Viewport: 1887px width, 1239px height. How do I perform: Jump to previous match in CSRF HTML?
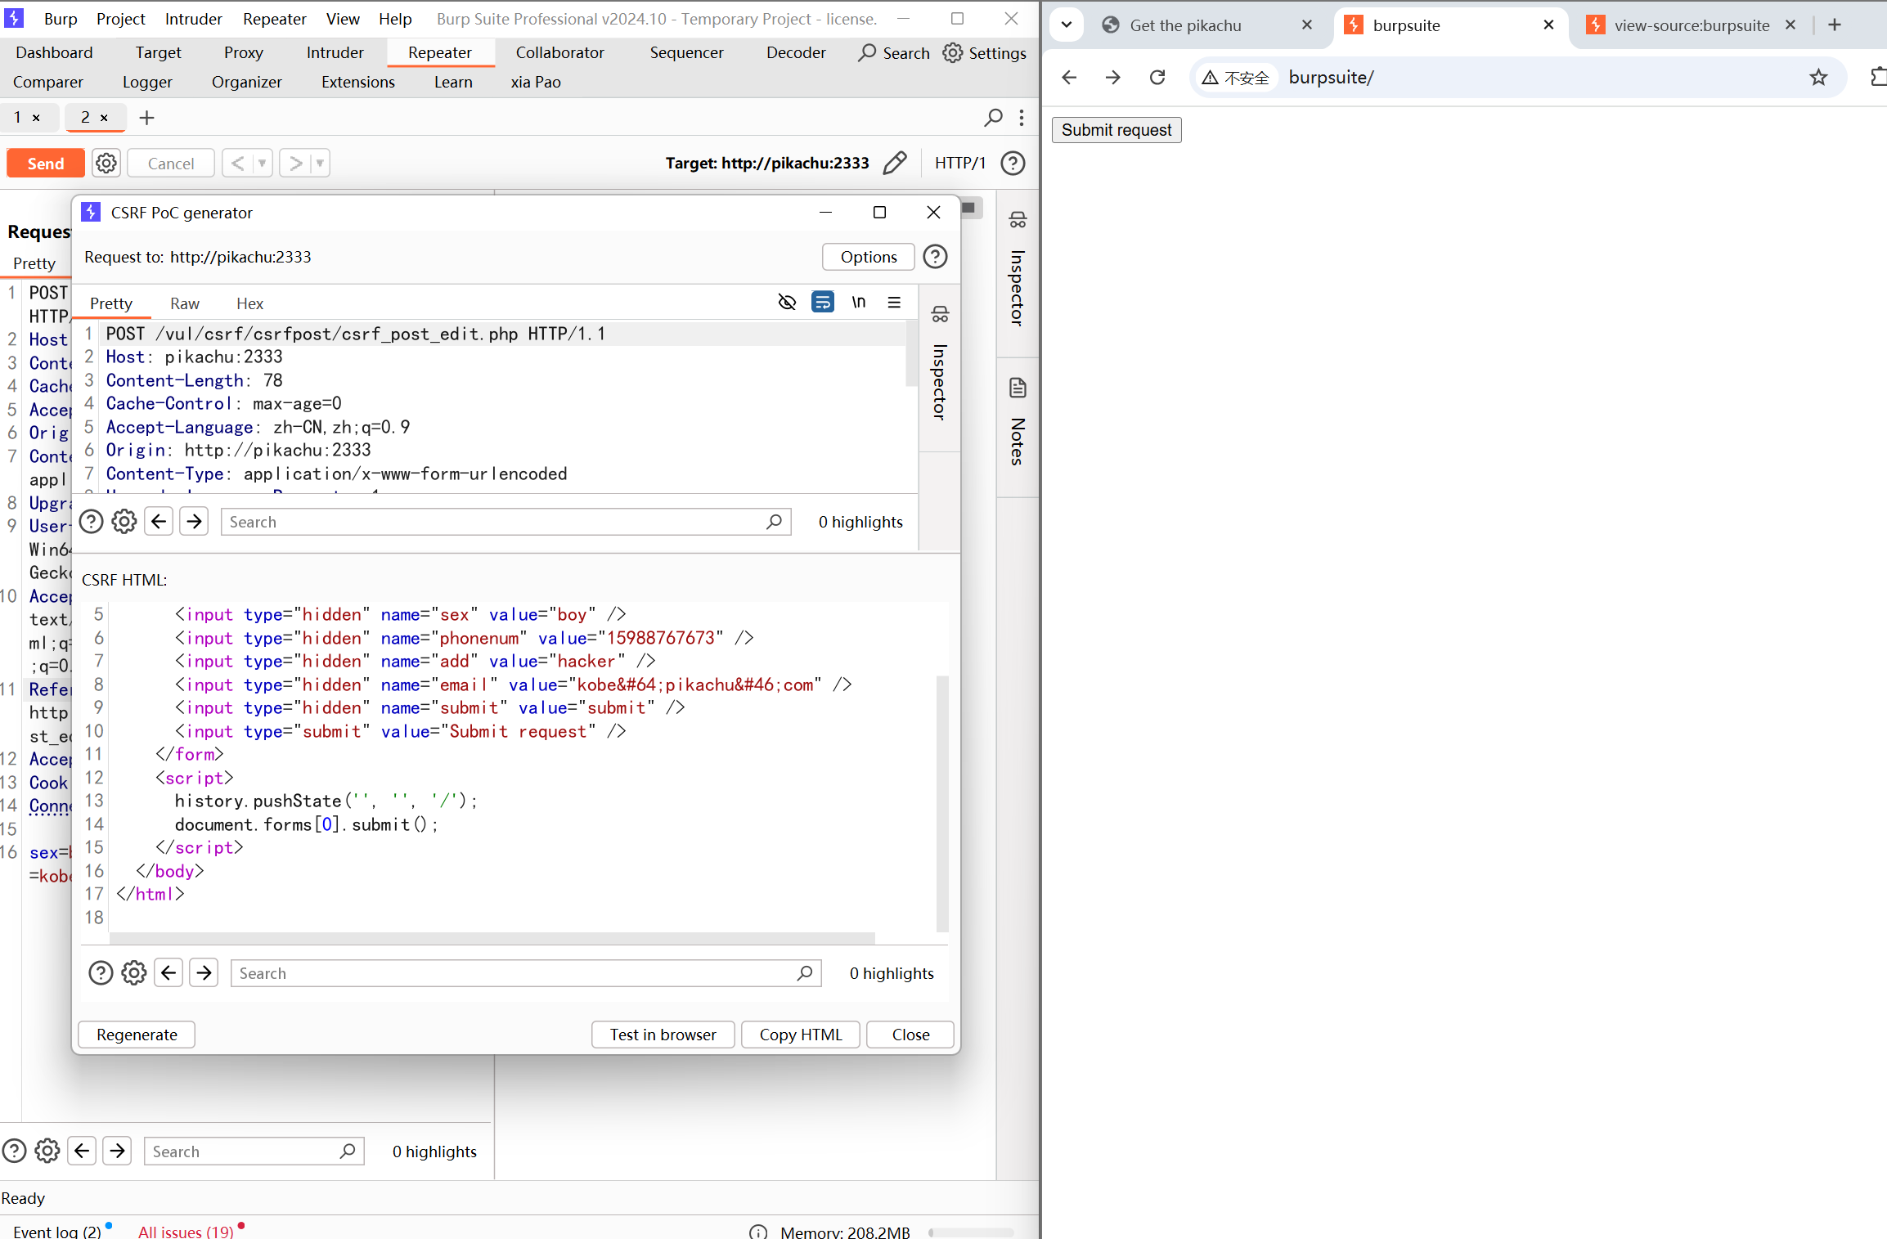coord(168,973)
